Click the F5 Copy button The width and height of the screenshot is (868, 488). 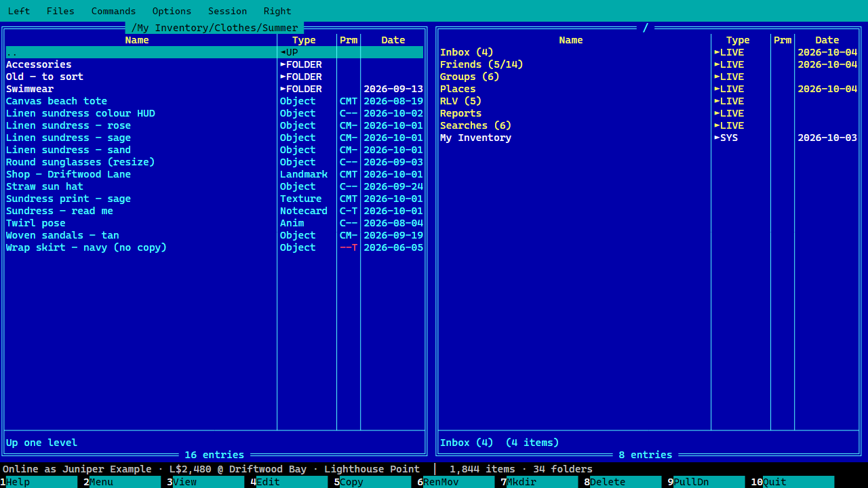click(372, 482)
